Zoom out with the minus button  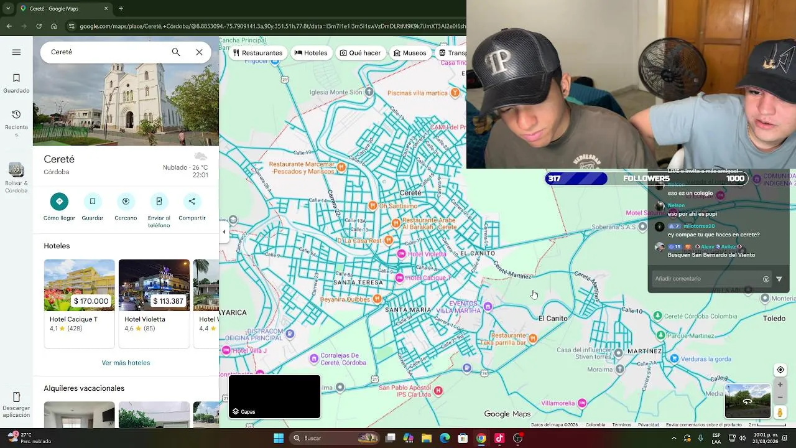(x=780, y=398)
